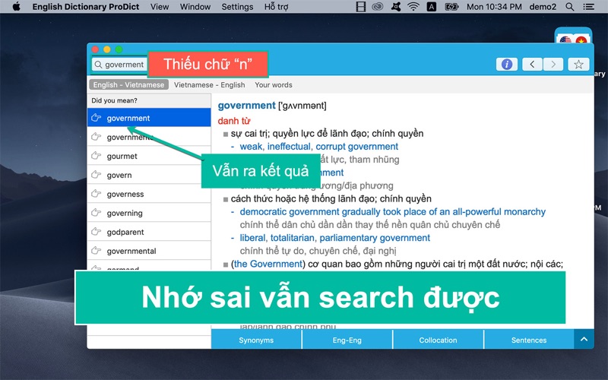Add word to favorites with star

[578, 64]
